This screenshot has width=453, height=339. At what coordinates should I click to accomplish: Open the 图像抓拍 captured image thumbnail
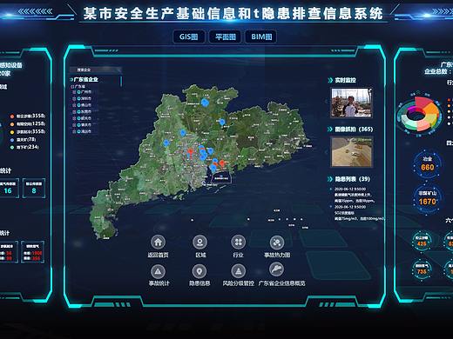[x=352, y=152]
